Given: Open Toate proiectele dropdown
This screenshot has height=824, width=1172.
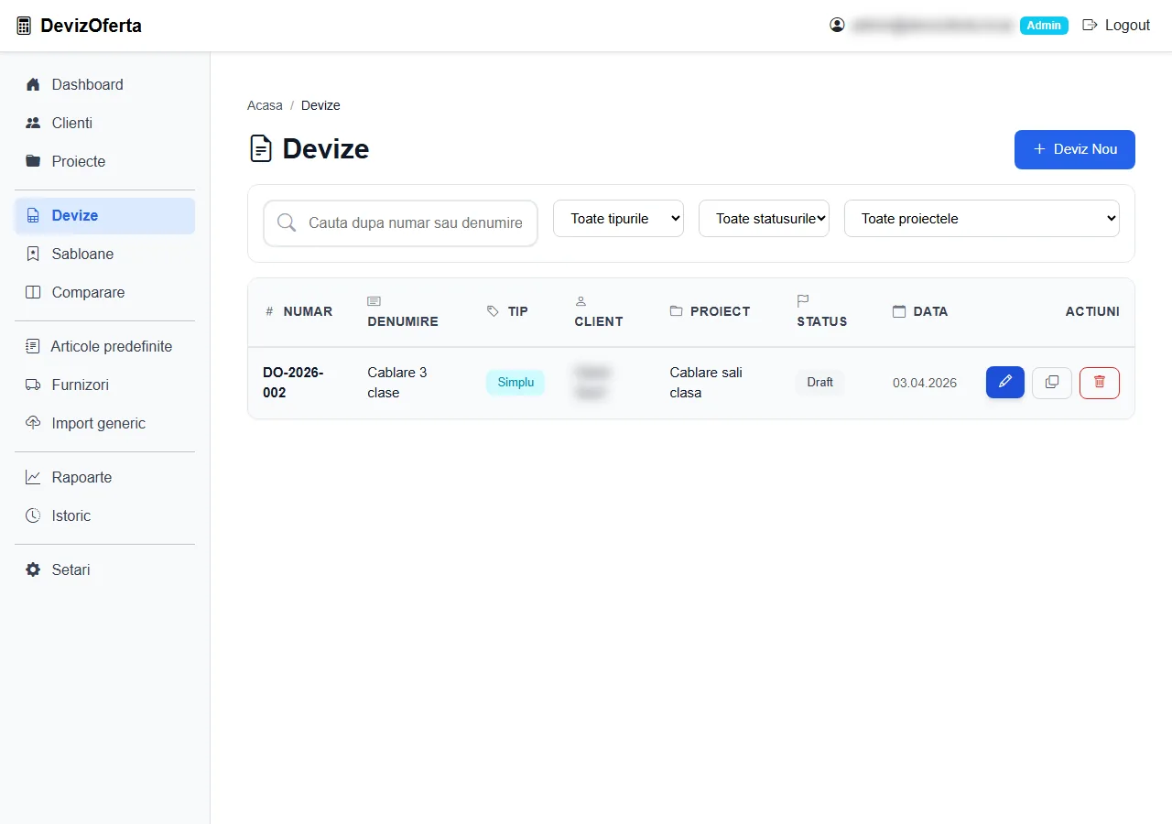Looking at the screenshot, I should pyautogui.click(x=982, y=219).
